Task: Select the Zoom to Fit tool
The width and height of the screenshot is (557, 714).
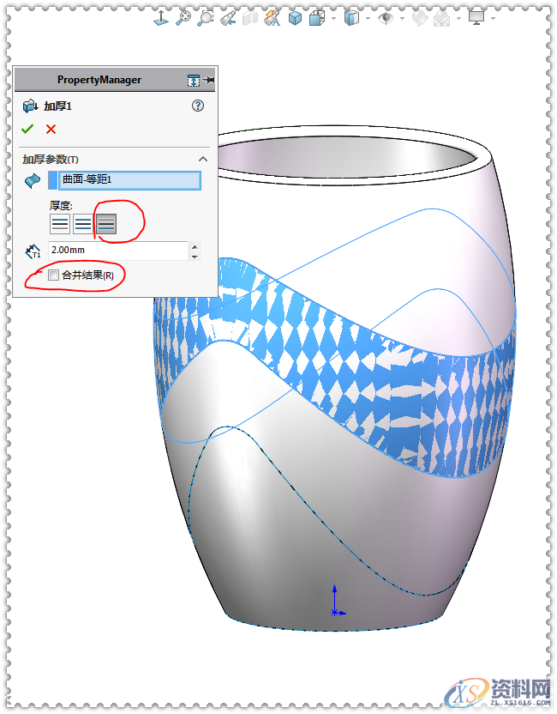Action: pos(183,18)
